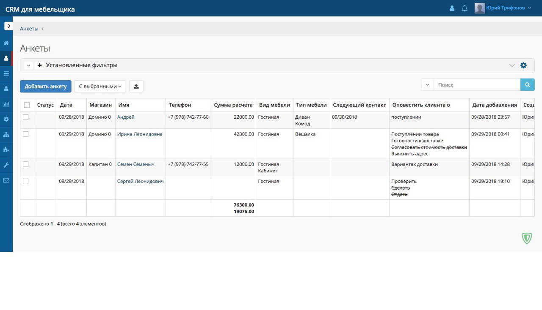This screenshot has height=310, width=542.
Task: Open the envelope mail sidebar icon
Action: coord(6,180)
